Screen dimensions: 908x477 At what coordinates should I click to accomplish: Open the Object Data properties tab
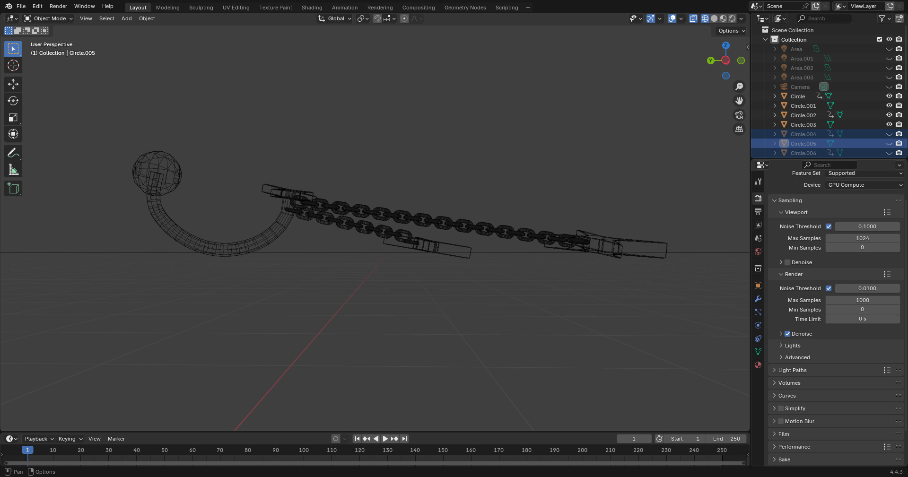(758, 352)
